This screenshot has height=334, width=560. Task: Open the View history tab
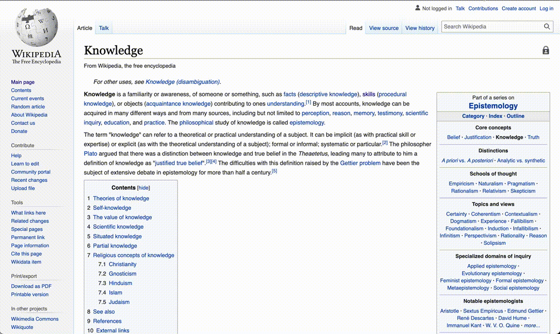(x=420, y=28)
